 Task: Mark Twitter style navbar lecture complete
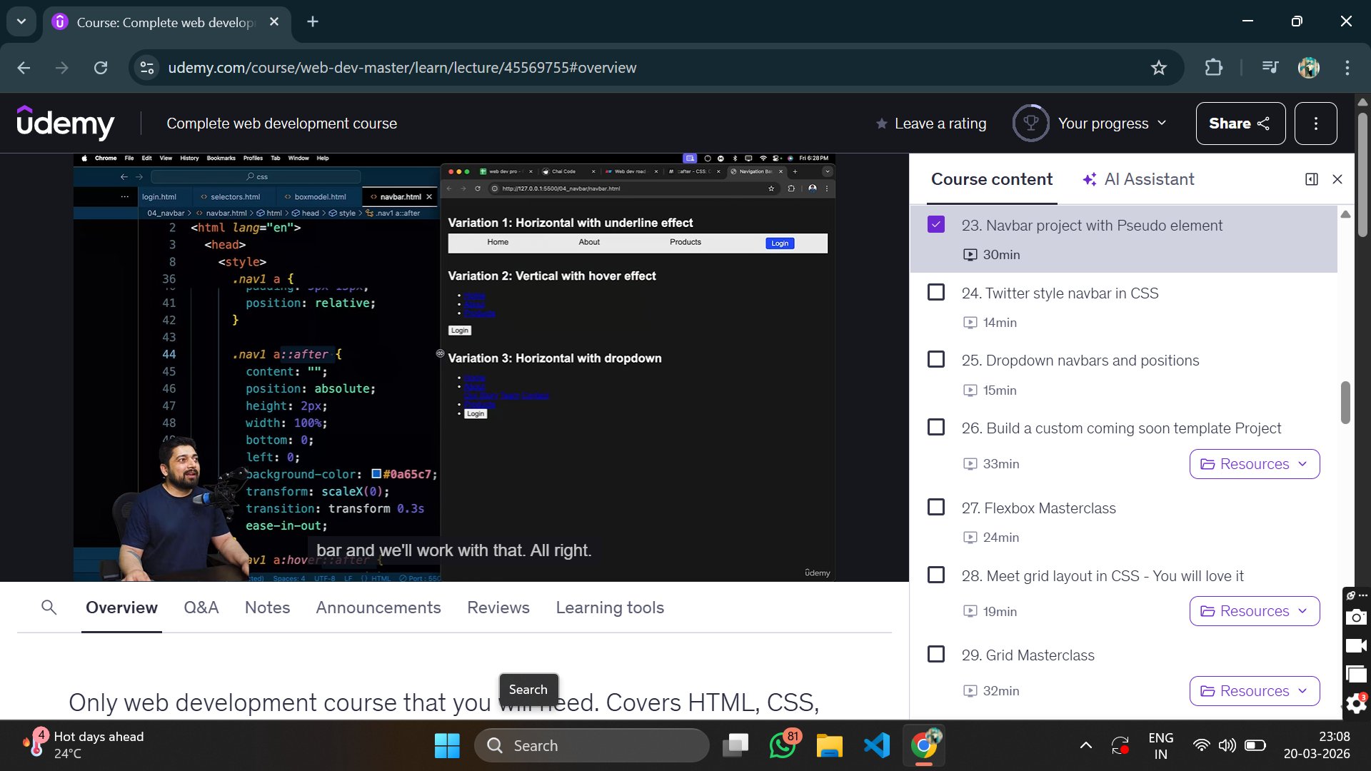[x=935, y=293]
